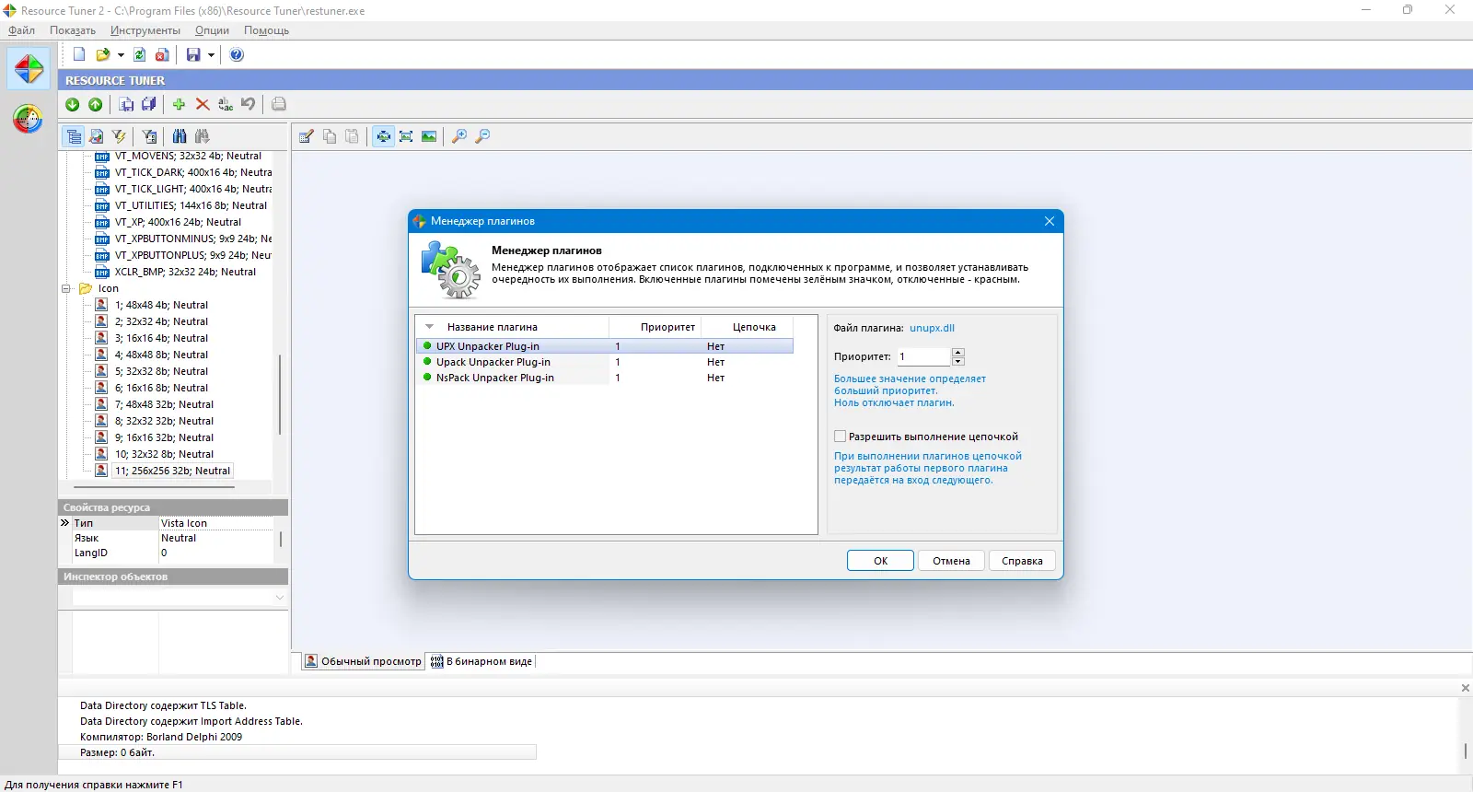
Task: Open the Инспектор объектов dropdown
Action: tap(280, 598)
